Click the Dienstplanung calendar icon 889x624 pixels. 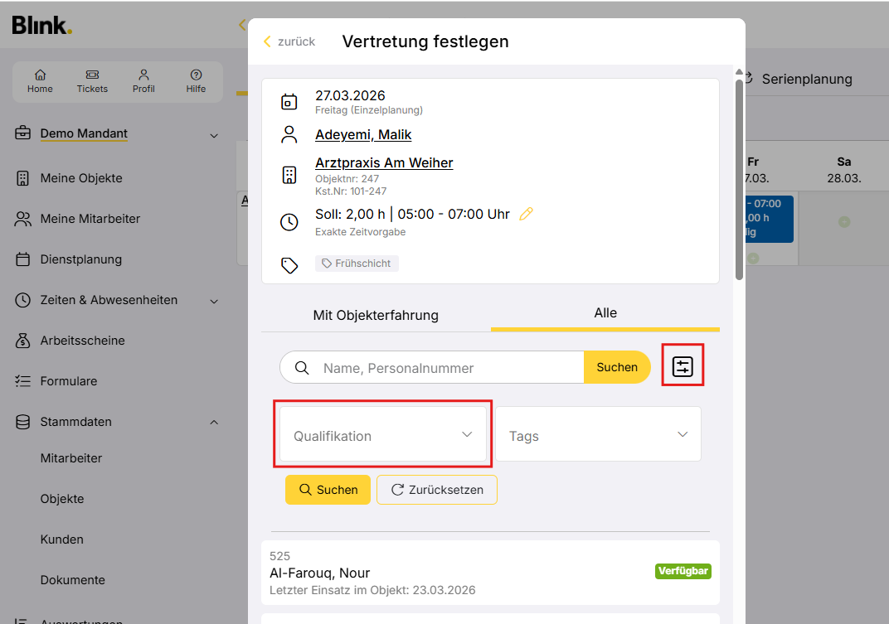[23, 259]
